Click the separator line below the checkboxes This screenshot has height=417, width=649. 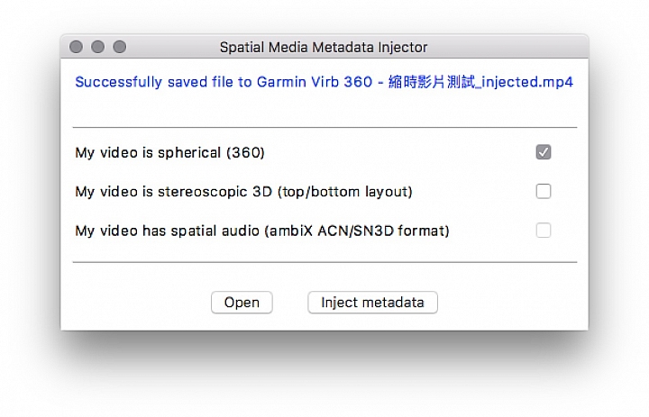point(324,262)
